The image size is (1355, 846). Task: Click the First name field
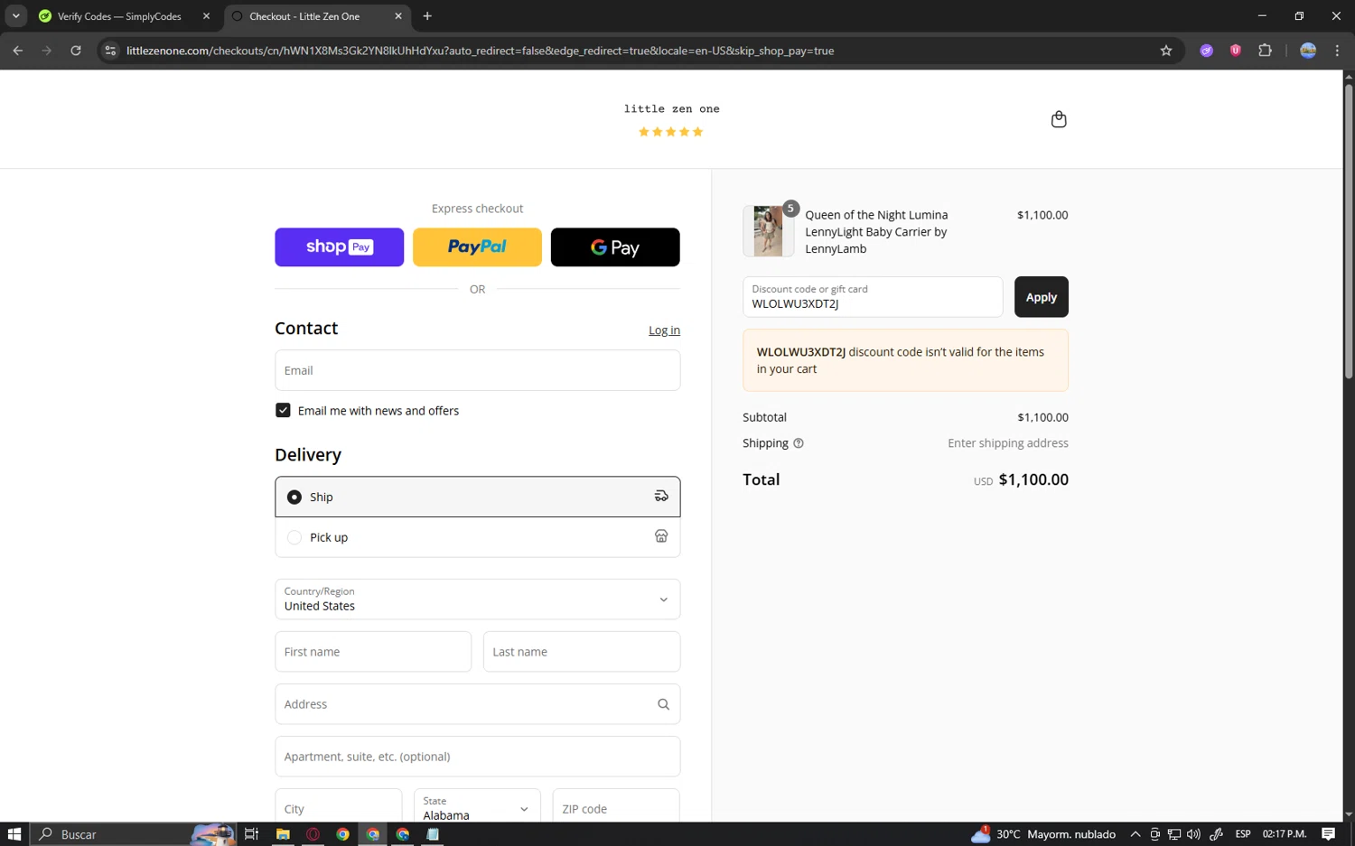click(x=373, y=652)
